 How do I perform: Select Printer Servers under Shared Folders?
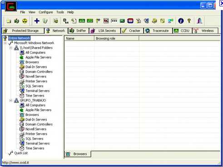click(x=36, y=81)
